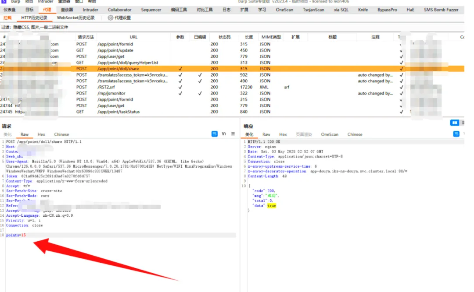This screenshot has width=474, height=292.
Task: Open the HaE extension tab
Action: coord(410,10)
